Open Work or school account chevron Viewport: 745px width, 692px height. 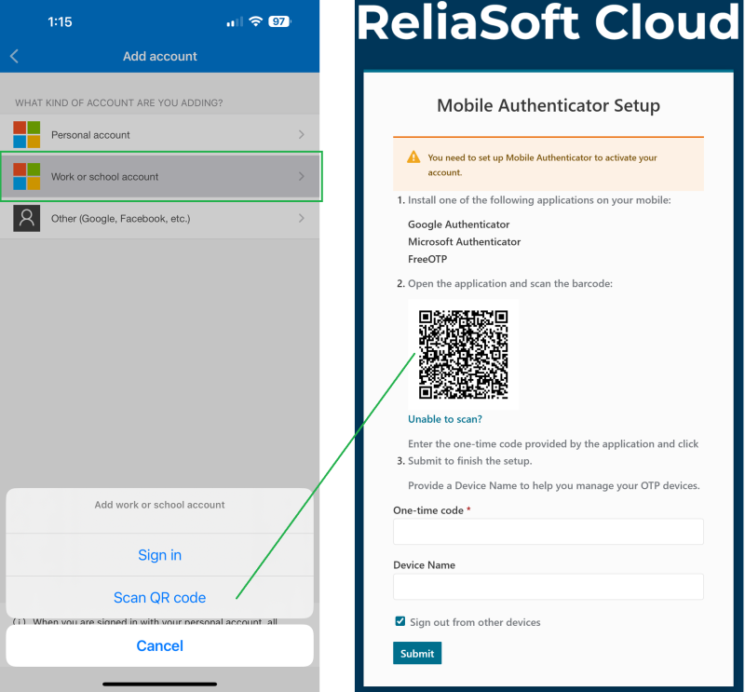(x=301, y=176)
